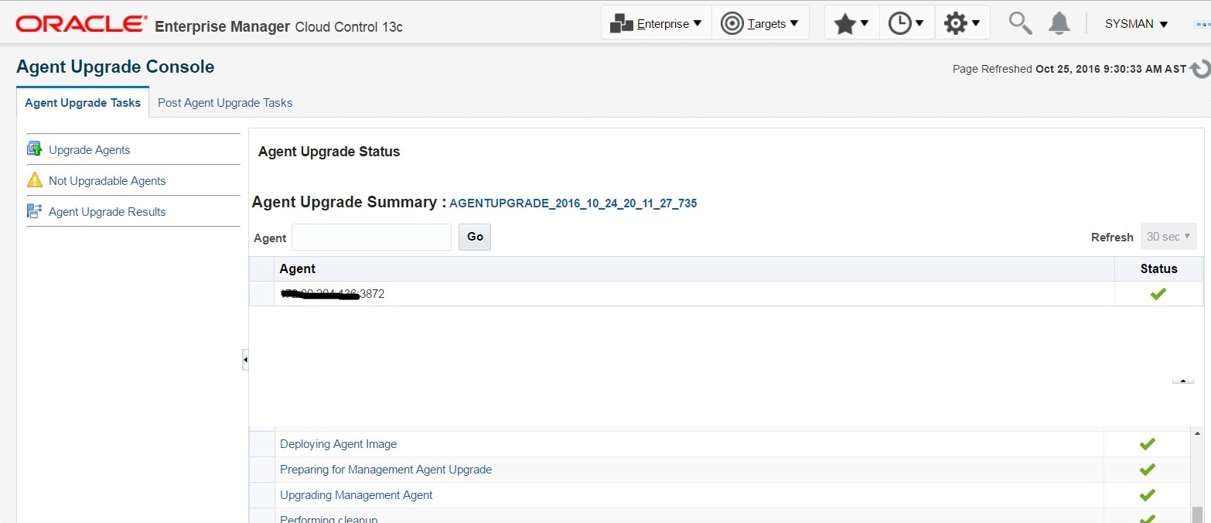Click the steps list scrollbar thumb
Screen dimensions: 1211x523
coord(1197,514)
